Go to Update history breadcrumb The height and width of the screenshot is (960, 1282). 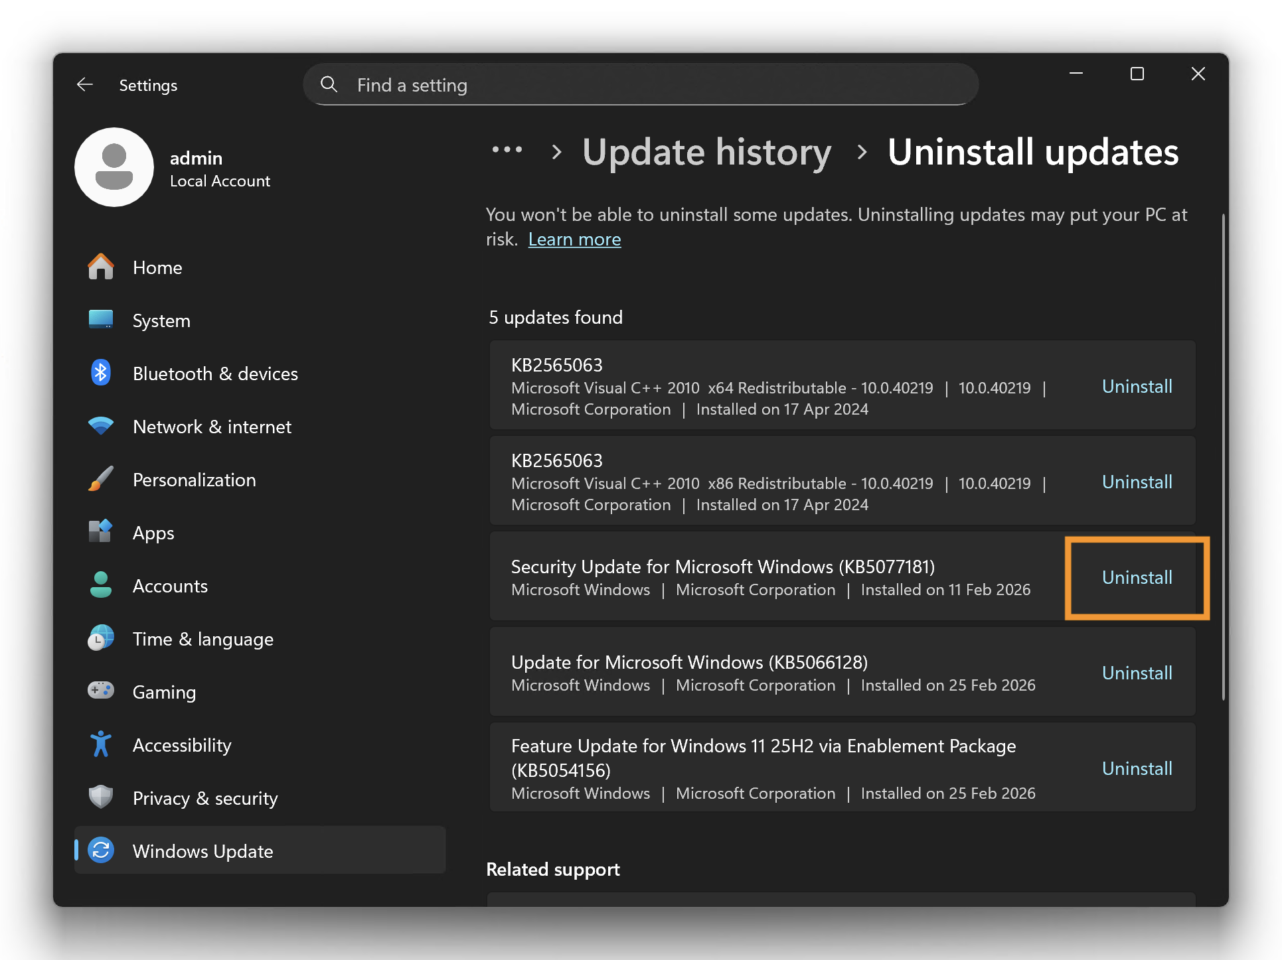[x=706, y=153]
